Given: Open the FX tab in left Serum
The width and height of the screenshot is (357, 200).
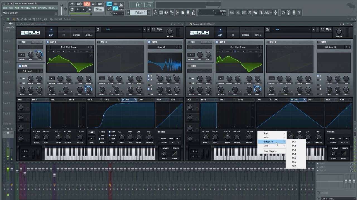Looking at the screenshot, I should click(x=64, y=32).
